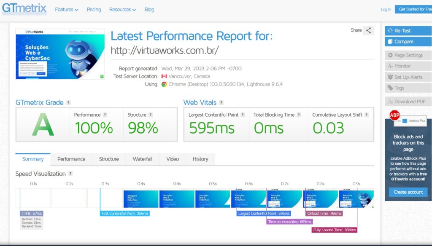Expand the Resources dropdown menu
The height and width of the screenshot is (246, 432).
tap(122, 10)
